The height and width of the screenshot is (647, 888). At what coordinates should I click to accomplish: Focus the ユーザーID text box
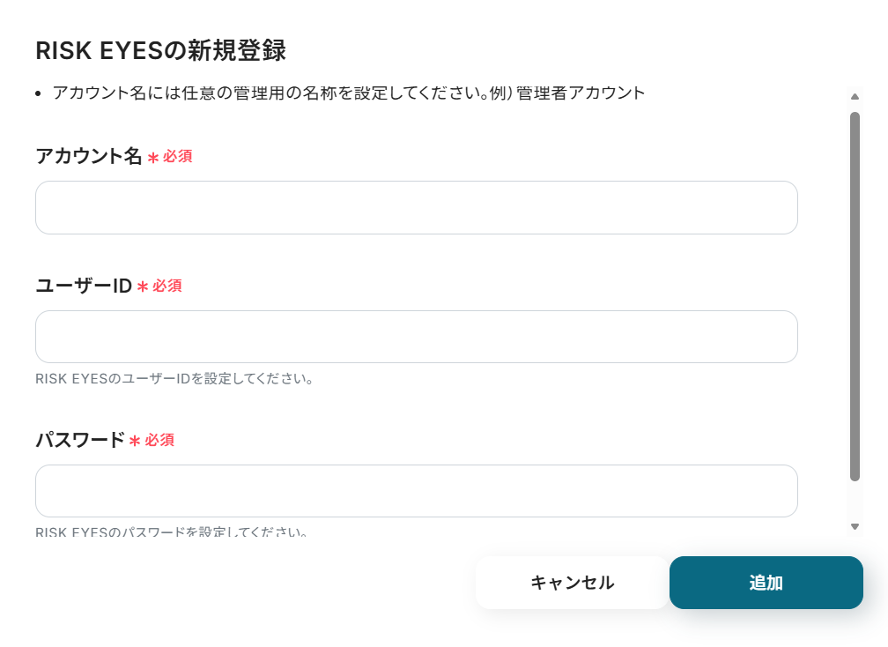click(x=416, y=337)
